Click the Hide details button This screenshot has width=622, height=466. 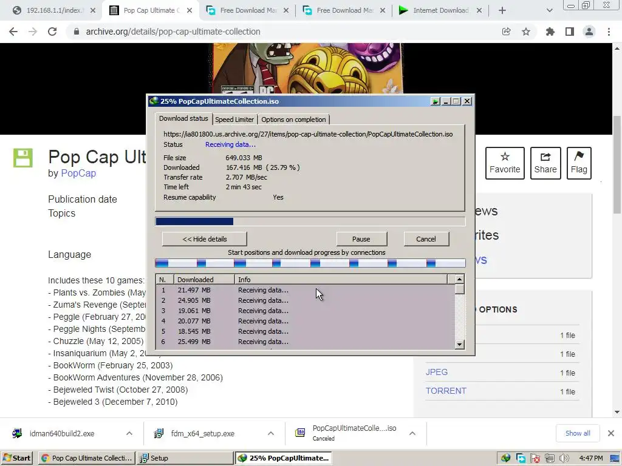[205, 239]
